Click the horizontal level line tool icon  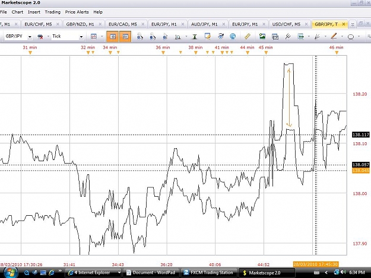(300, 36)
